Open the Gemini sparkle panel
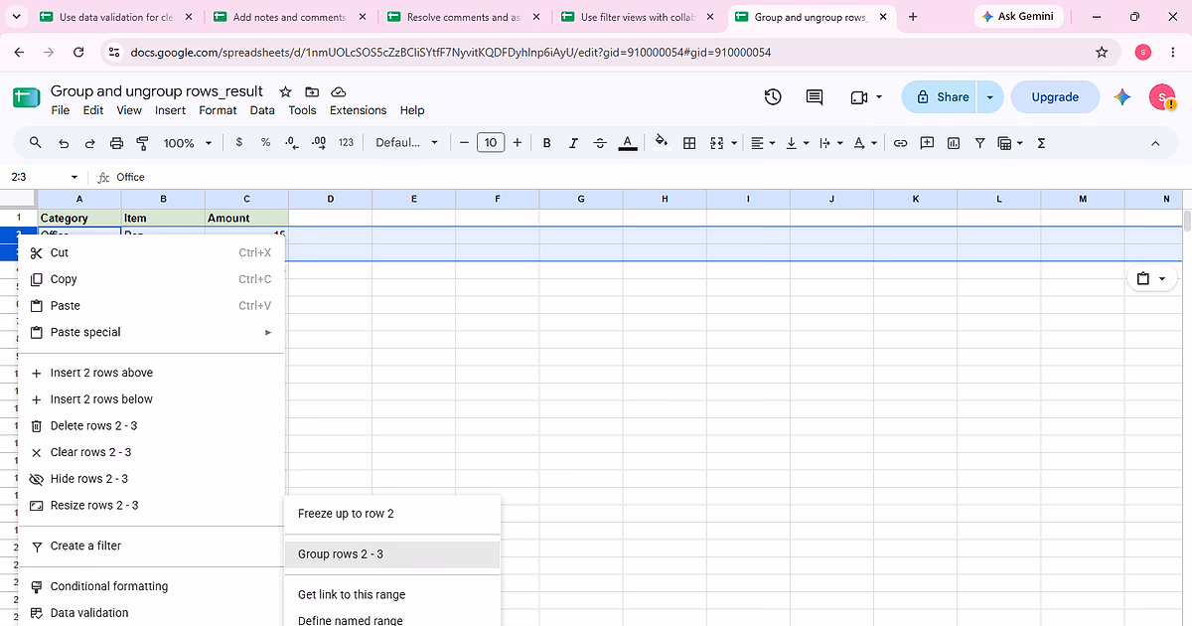 pyautogui.click(x=1122, y=97)
